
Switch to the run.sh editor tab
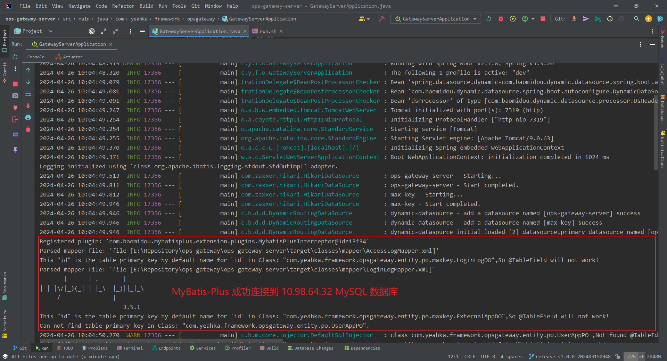[267, 31]
